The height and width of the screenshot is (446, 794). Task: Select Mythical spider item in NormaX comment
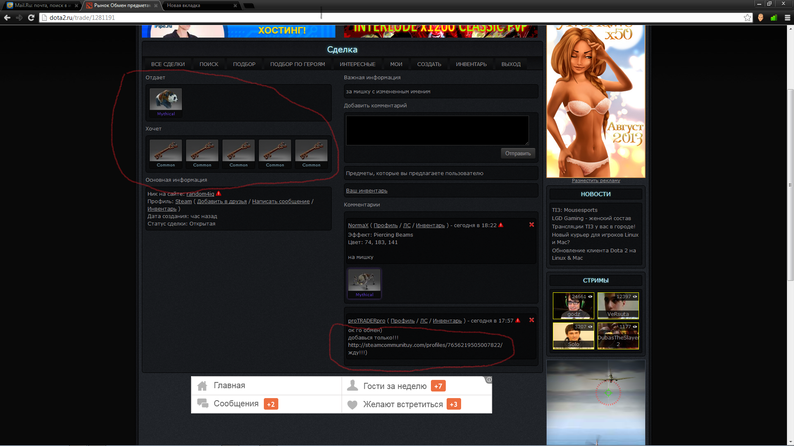pyautogui.click(x=364, y=283)
